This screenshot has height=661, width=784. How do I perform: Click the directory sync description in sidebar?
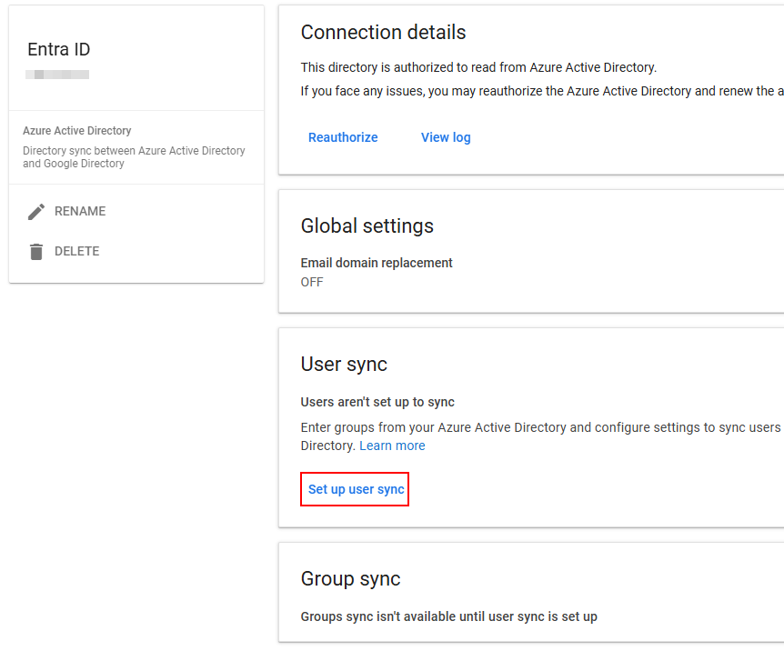[x=134, y=157]
